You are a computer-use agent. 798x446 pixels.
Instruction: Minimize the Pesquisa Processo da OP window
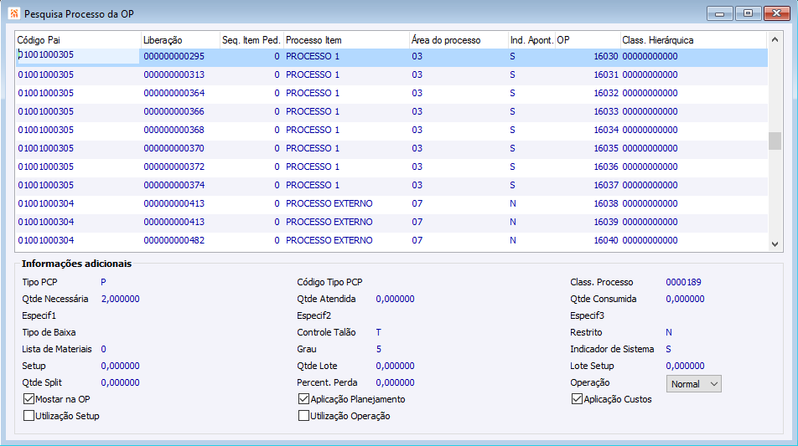pyautogui.click(x=719, y=13)
